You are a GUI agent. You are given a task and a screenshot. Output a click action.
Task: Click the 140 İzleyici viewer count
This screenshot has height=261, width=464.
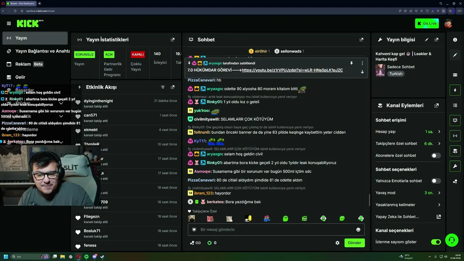(160, 58)
